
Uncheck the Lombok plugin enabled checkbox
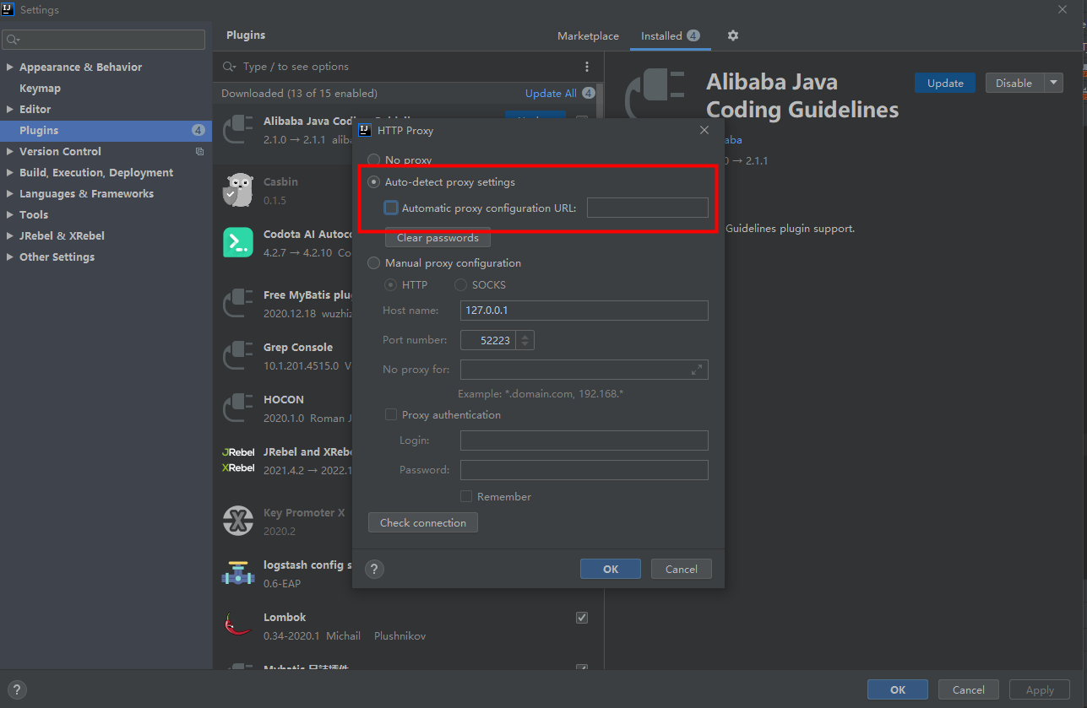(582, 617)
